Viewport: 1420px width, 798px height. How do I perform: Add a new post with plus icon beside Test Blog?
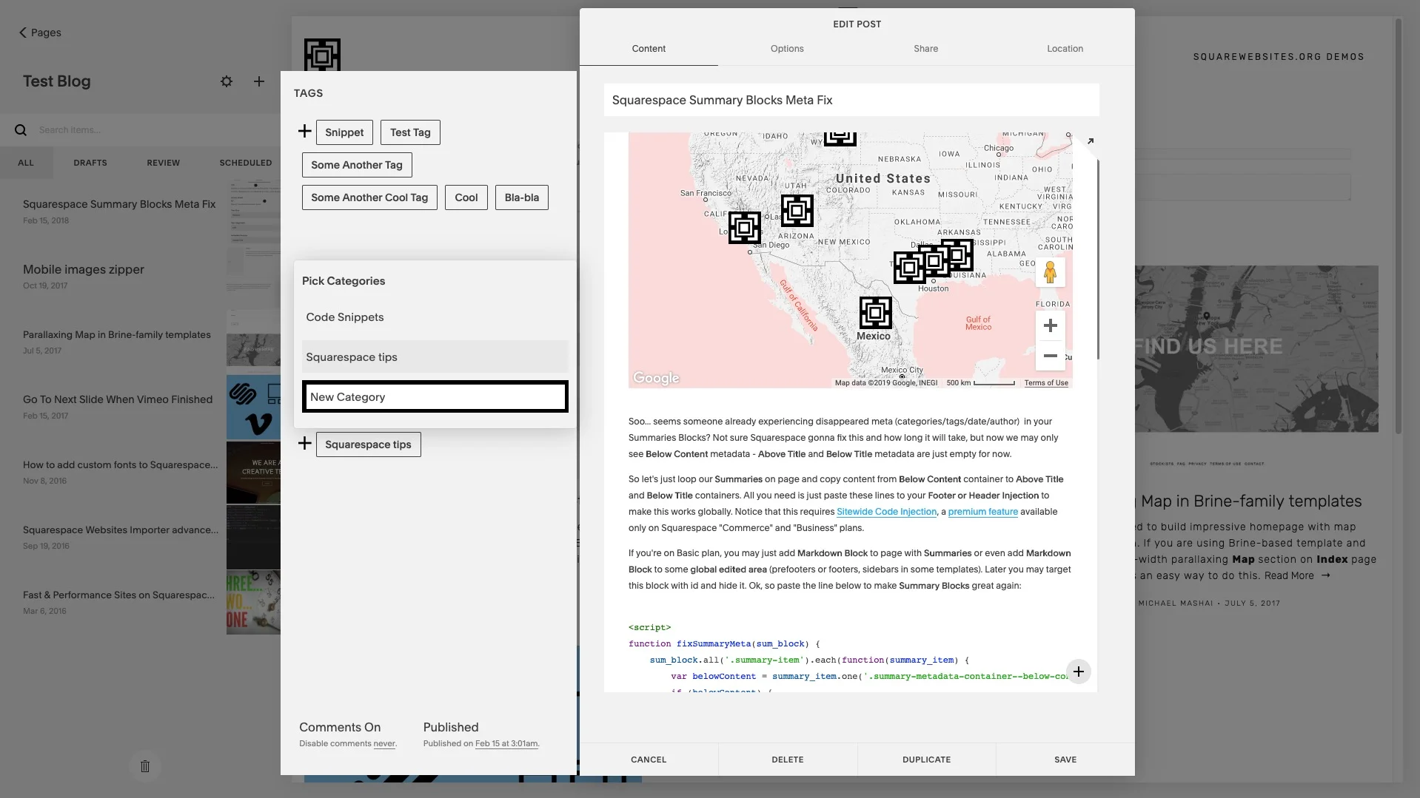pos(258,81)
